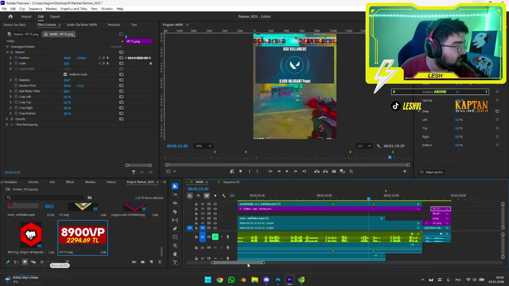Image resolution: width=509 pixels, height=286 pixels.
Task: Solo the A2 audio track
Action: tap(221, 247)
